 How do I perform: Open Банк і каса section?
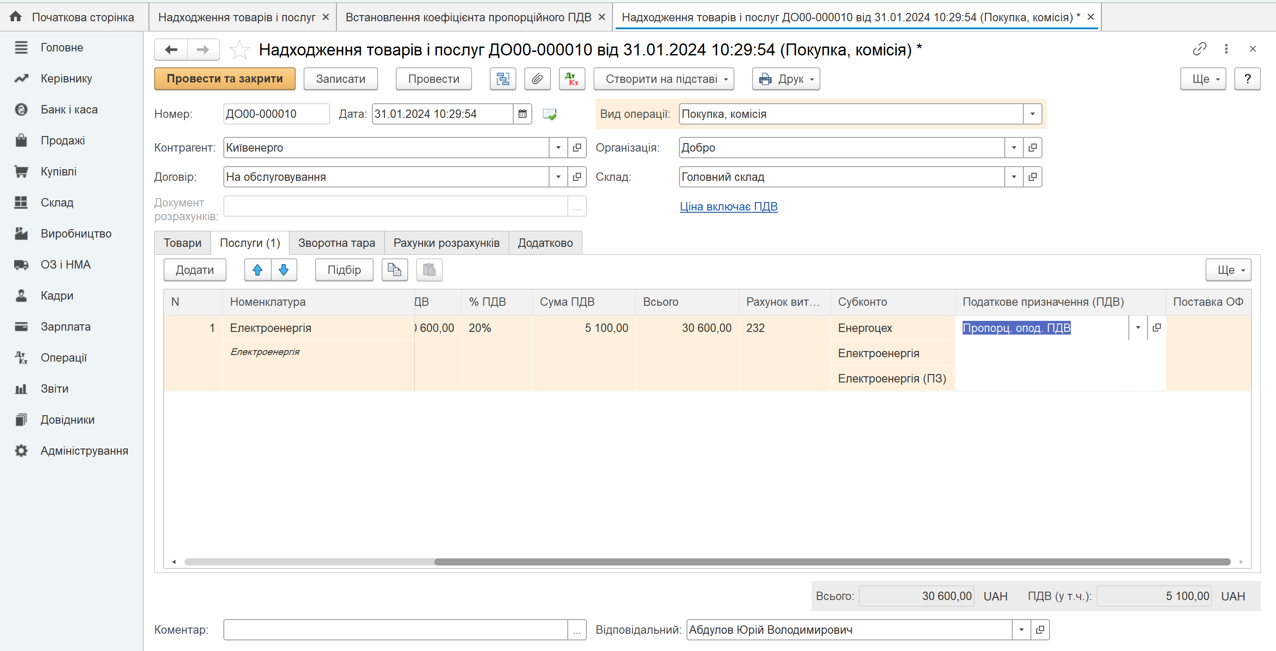69,109
